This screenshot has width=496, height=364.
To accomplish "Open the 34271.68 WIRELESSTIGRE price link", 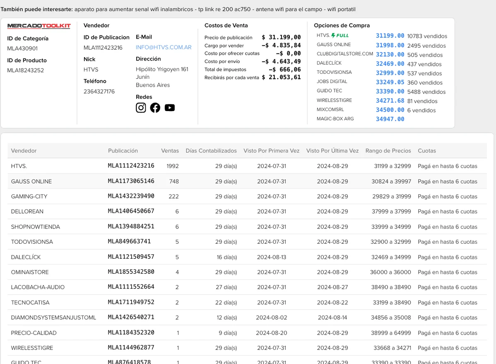I will click(x=390, y=100).
